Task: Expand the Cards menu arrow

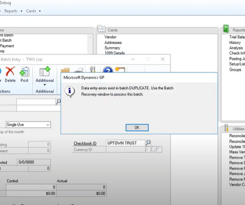Action: [x=40, y=11]
